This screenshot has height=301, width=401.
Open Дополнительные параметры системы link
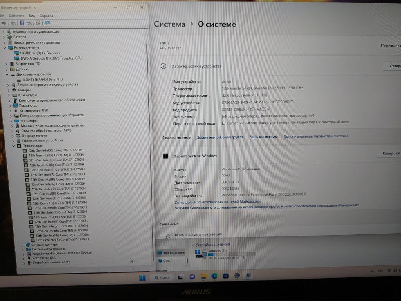click(x=315, y=136)
